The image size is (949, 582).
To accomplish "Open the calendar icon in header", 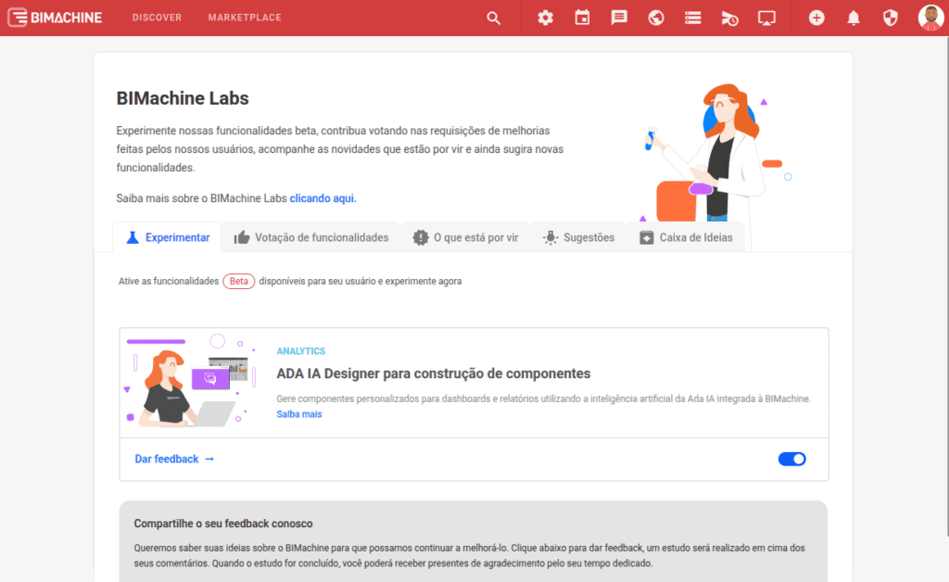I will click(x=582, y=18).
